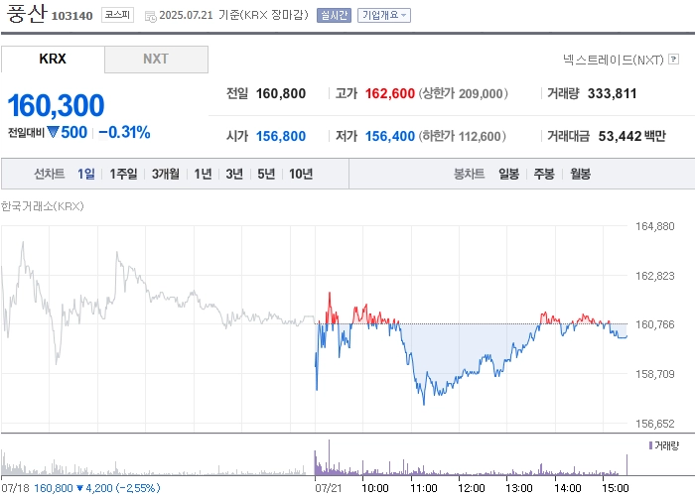Switch to the KRX tab
The height and width of the screenshot is (501, 695).
(53, 59)
